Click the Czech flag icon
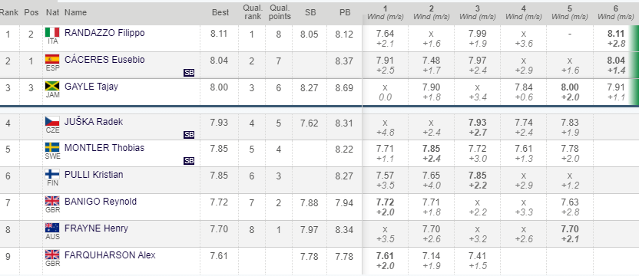 [52, 121]
